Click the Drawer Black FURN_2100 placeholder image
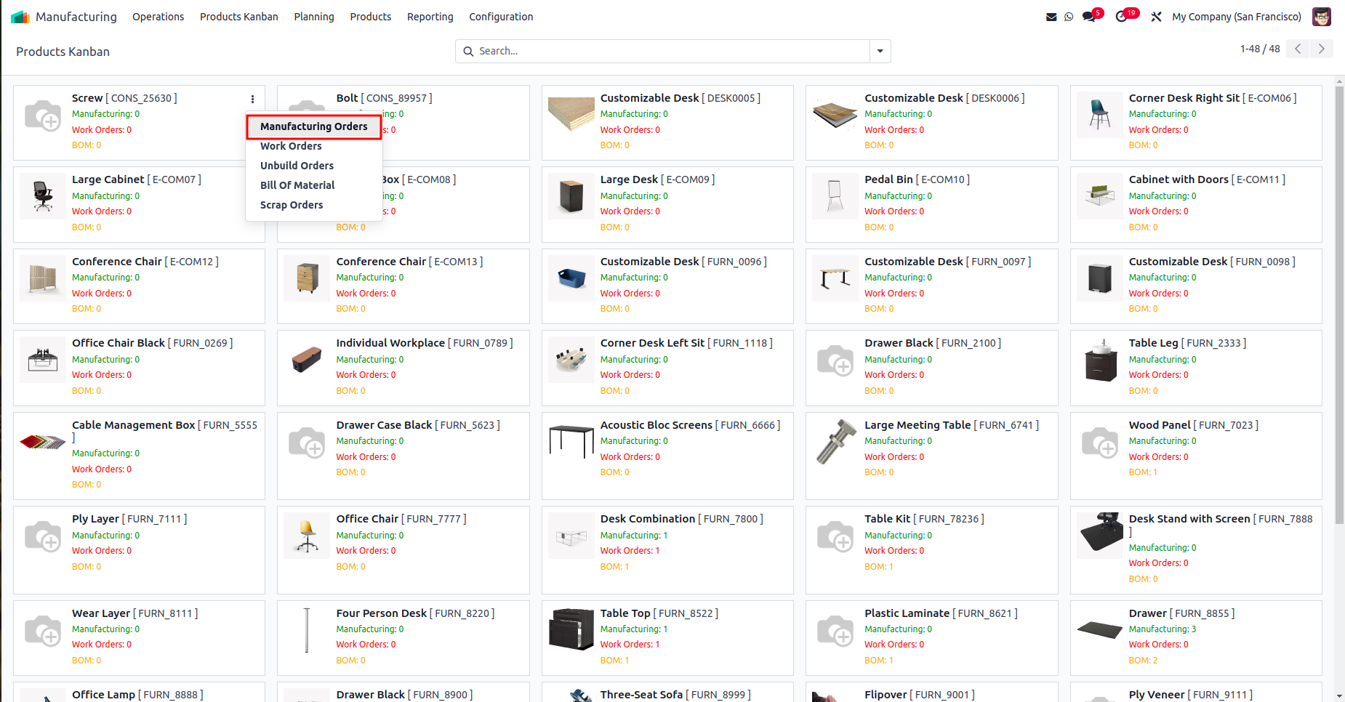This screenshot has width=1345, height=702. pyautogui.click(x=835, y=360)
